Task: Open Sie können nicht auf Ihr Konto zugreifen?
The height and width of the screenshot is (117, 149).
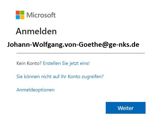Action: point(60,77)
